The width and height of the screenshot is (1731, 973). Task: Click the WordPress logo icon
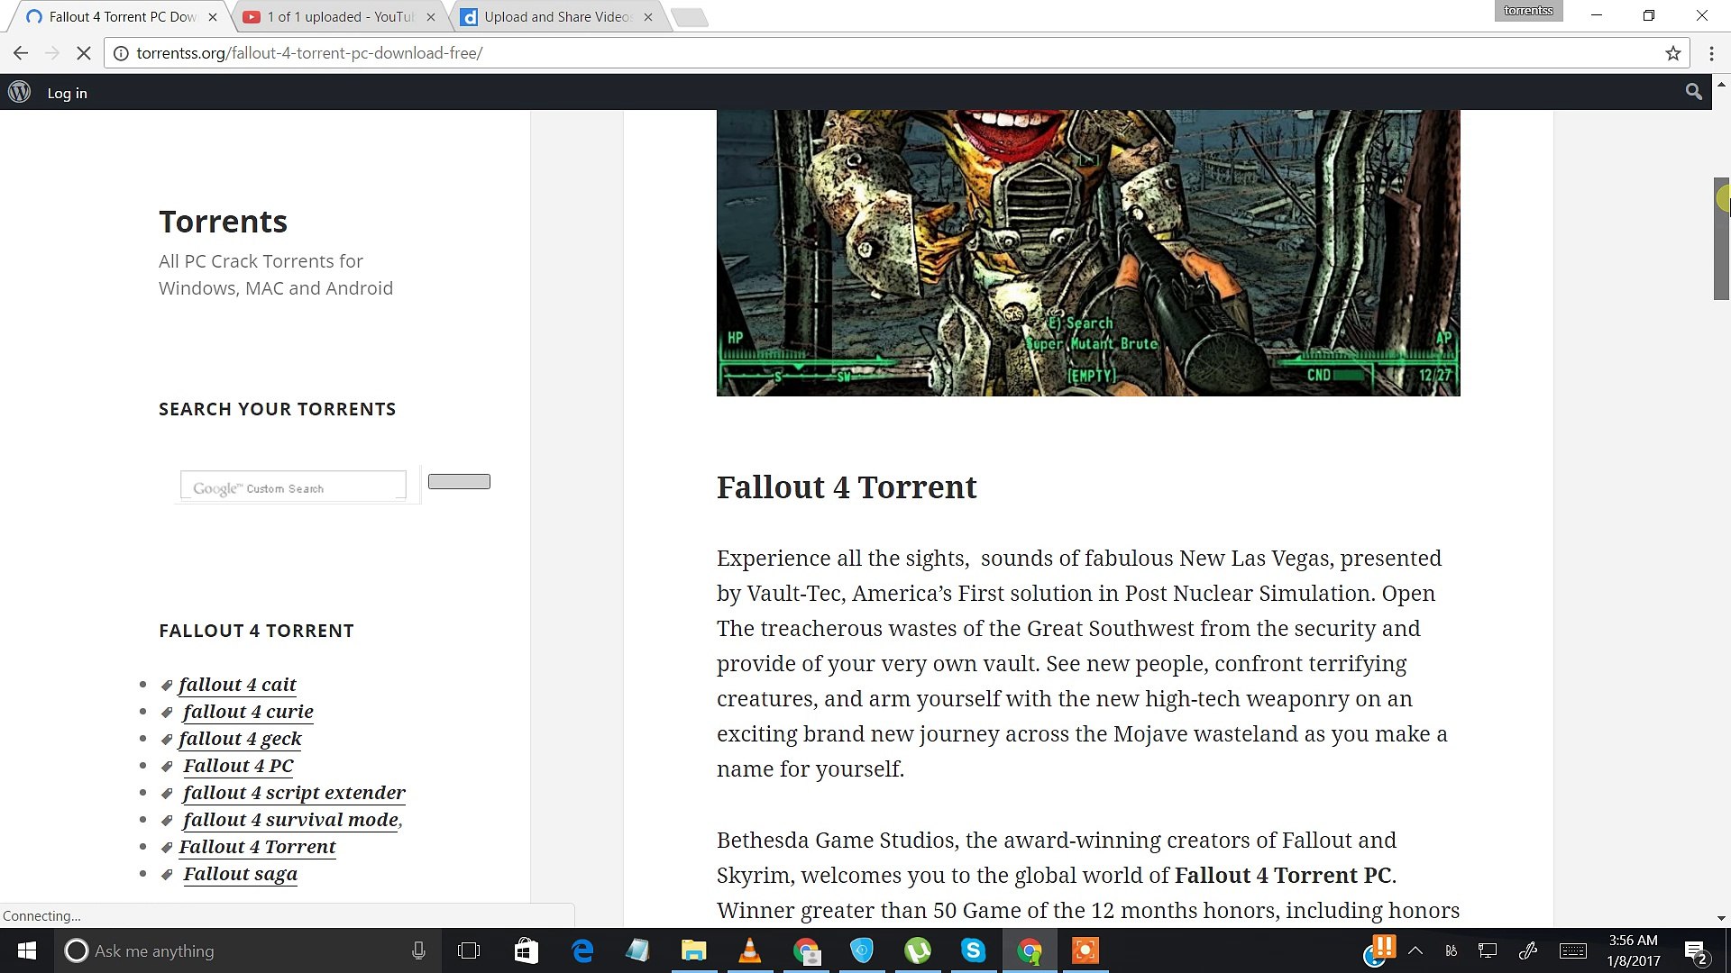coord(20,92)
